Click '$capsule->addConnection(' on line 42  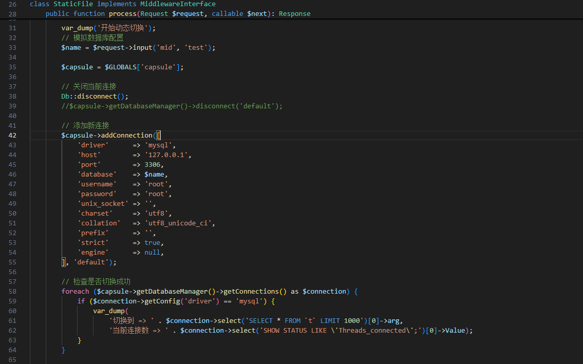pyautogui.click(x=108, y=136)
